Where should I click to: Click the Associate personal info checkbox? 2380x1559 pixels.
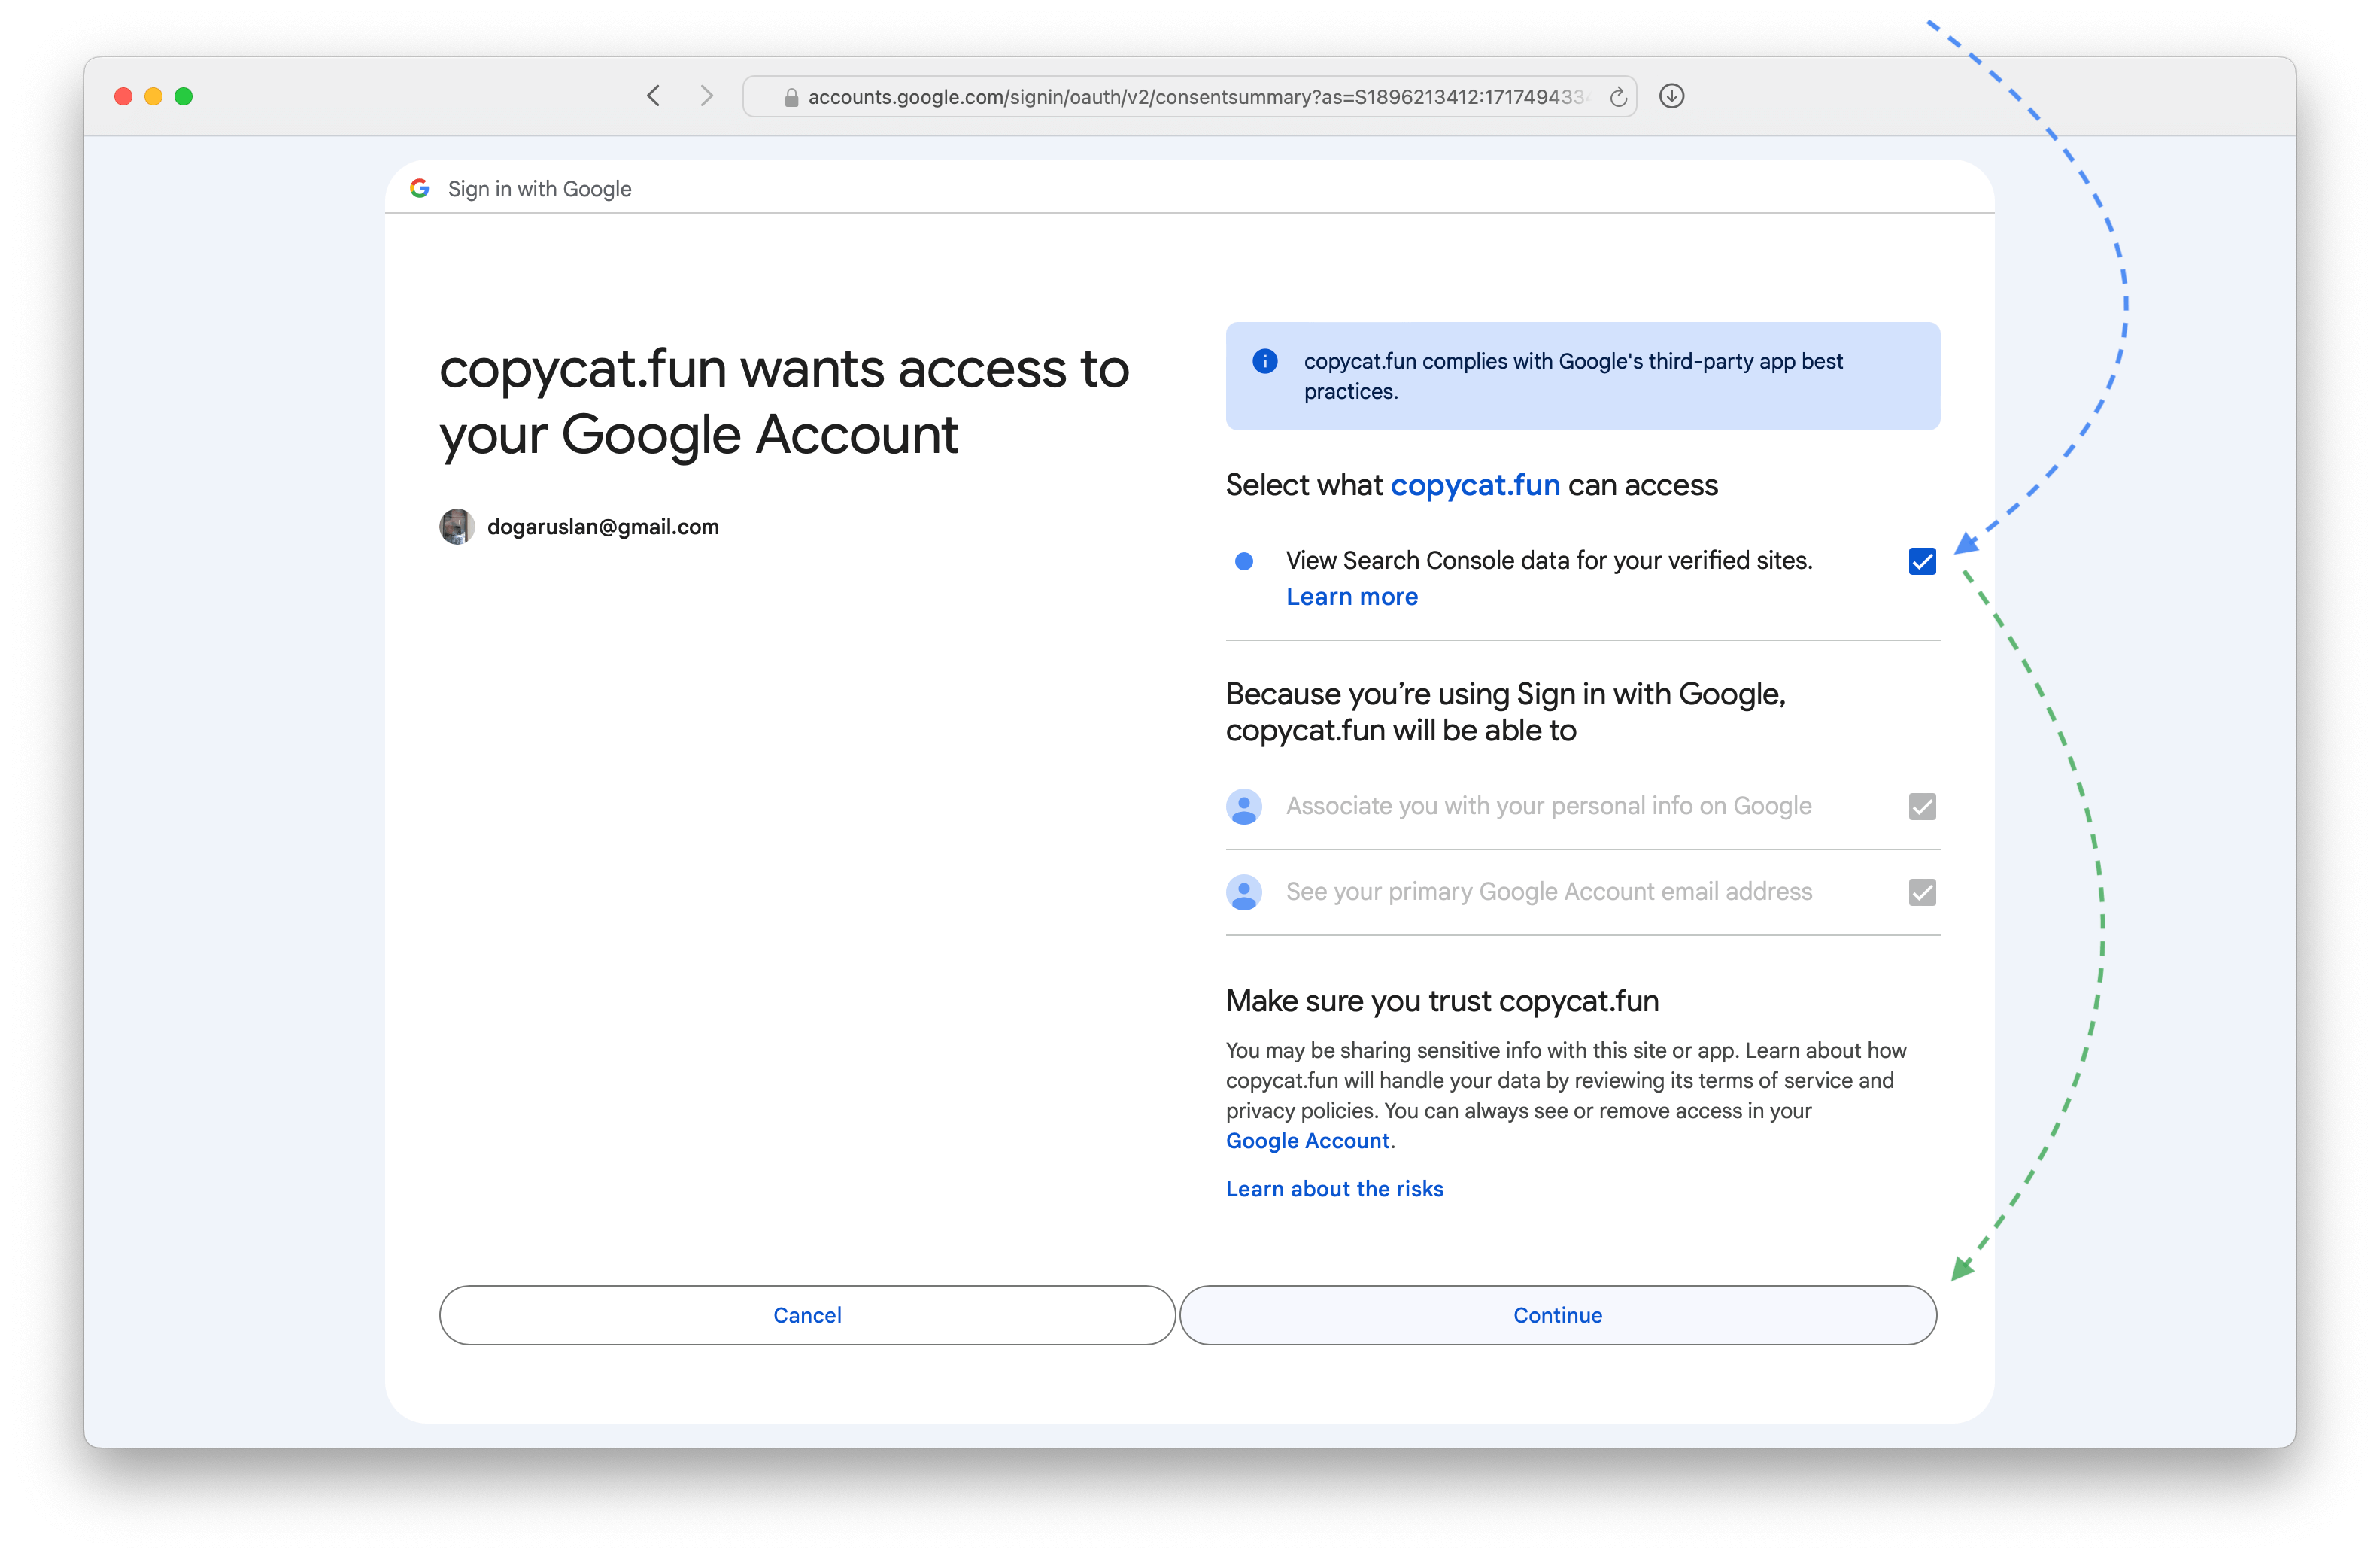tap(1921, 806)
